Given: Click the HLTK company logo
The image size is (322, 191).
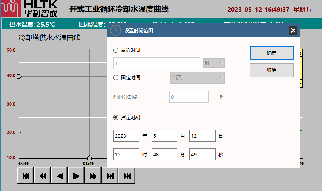Looking at the screenshot, I should pyautogui.click(x=29, y=8).
